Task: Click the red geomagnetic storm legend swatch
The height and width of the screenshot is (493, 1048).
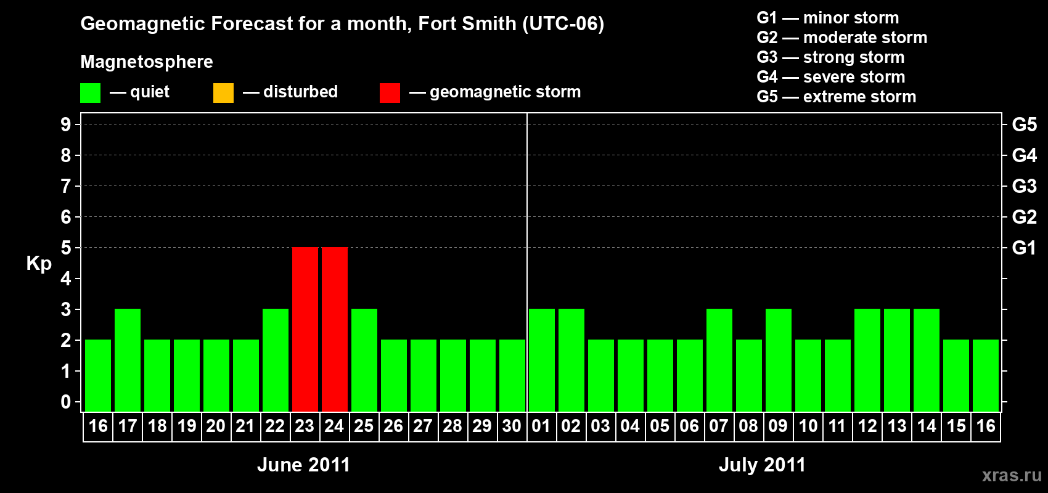Action: tap(390, 93)
